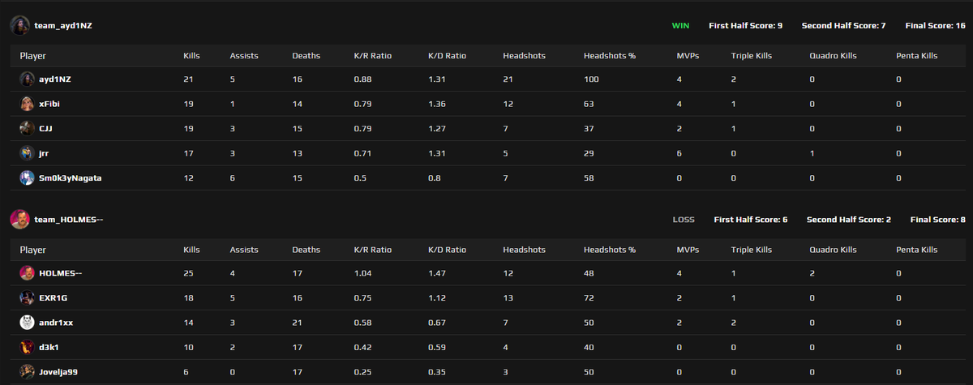Click the grey LOSS status label

pyautogui.click(x=684, y=220)
